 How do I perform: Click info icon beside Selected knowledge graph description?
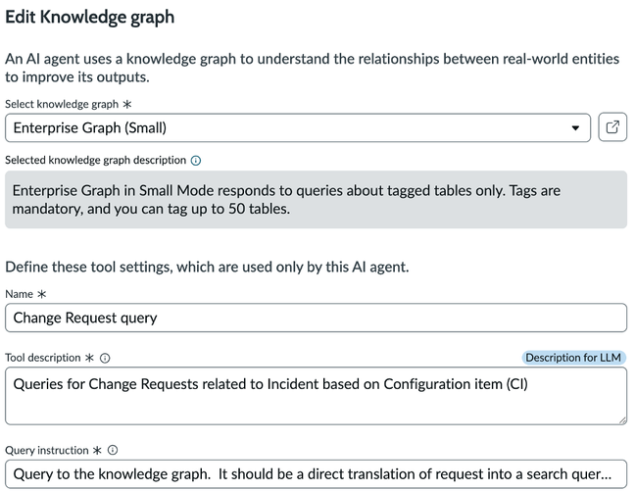click(x=196, y=161)
